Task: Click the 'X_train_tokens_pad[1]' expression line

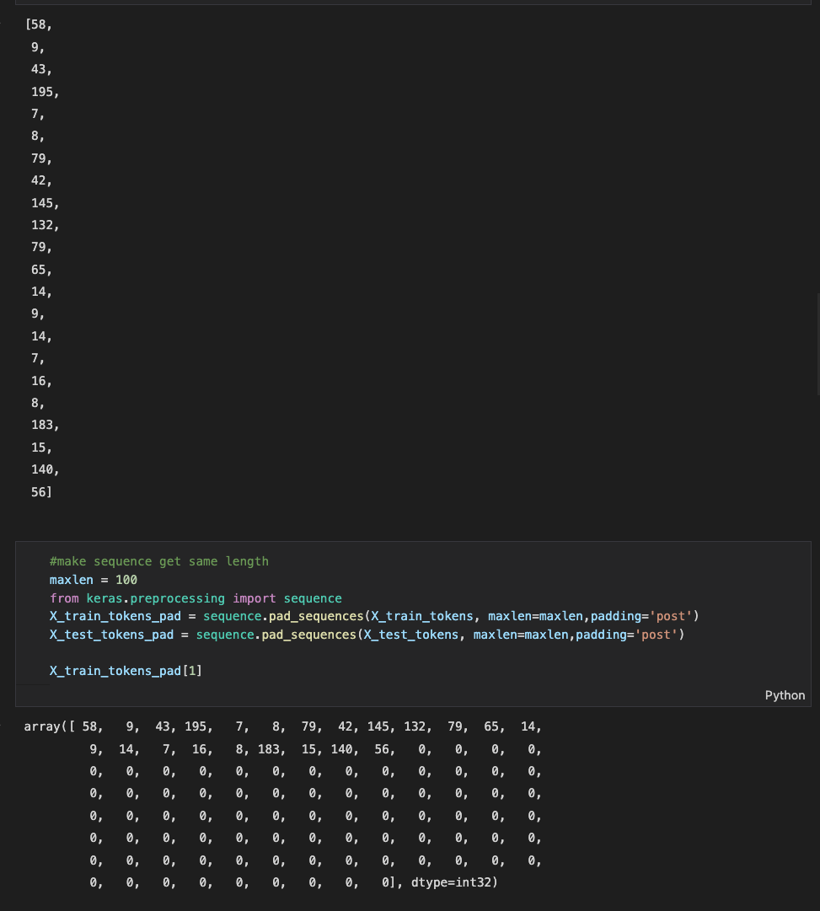Action: click(x=126, y=671)
